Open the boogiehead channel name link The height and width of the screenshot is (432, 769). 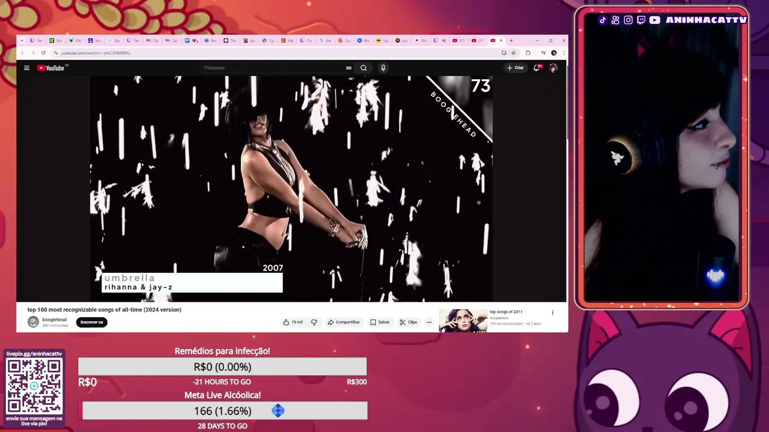(54, 320)
